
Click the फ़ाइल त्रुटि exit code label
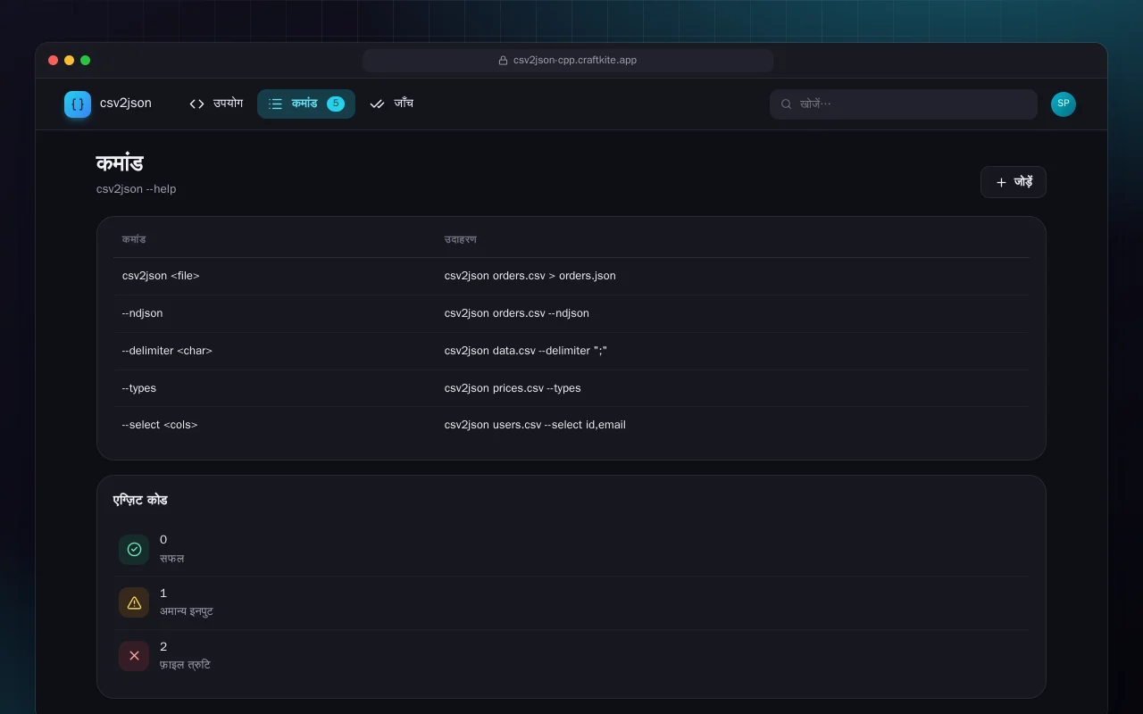click(185, 665)
